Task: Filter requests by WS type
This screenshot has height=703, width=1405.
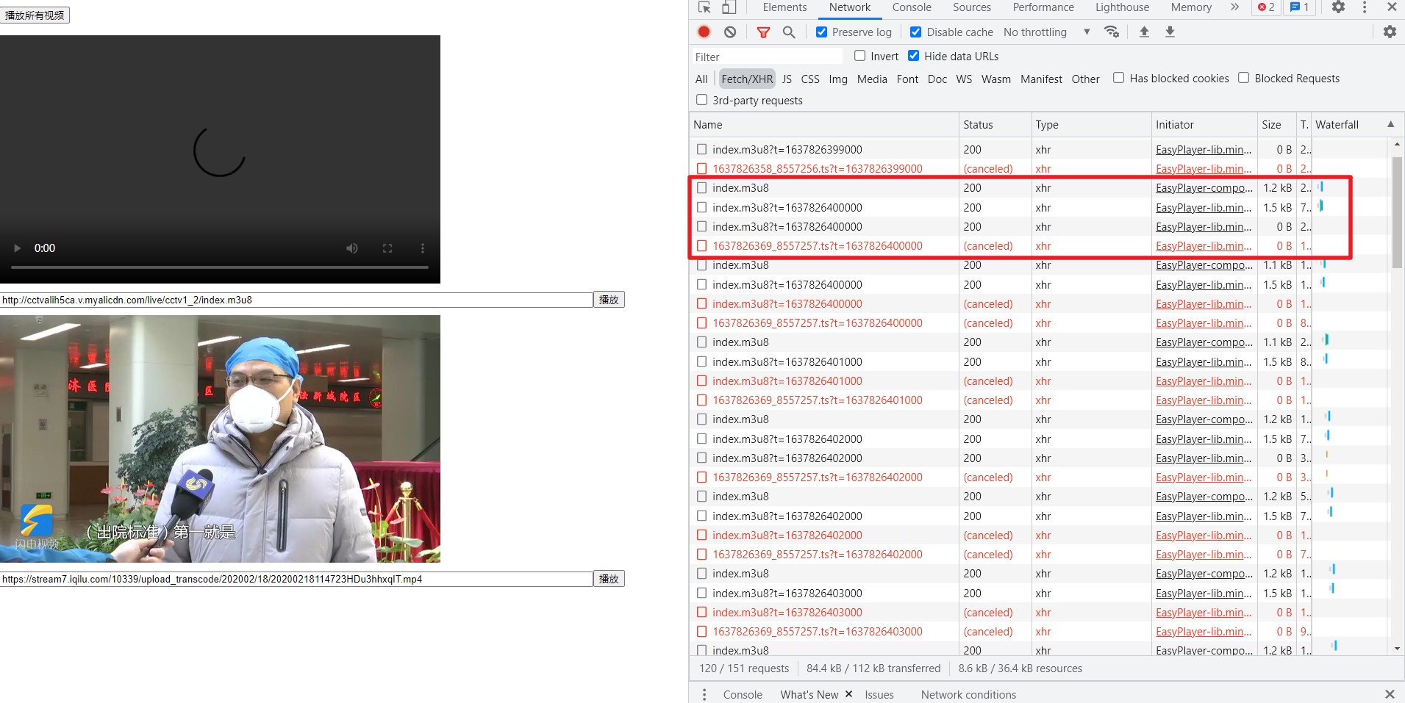Action: click(964, 79)
